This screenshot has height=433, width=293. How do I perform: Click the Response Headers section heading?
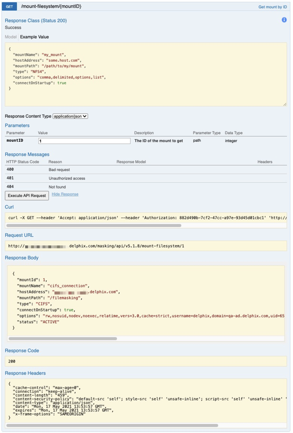pos(25,373)
